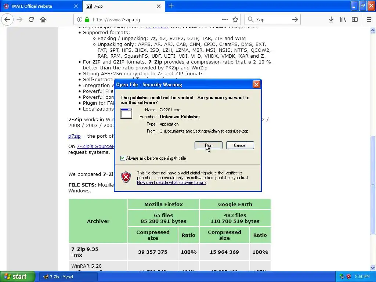Open page actions three-dot menu

point(225,19)
